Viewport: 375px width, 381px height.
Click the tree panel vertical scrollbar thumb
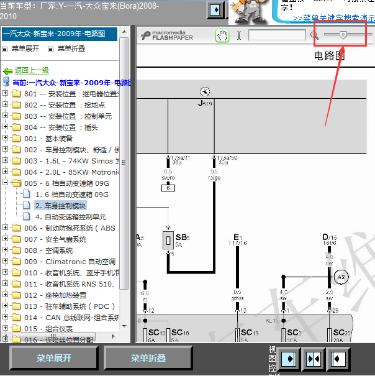click(124, 163)
